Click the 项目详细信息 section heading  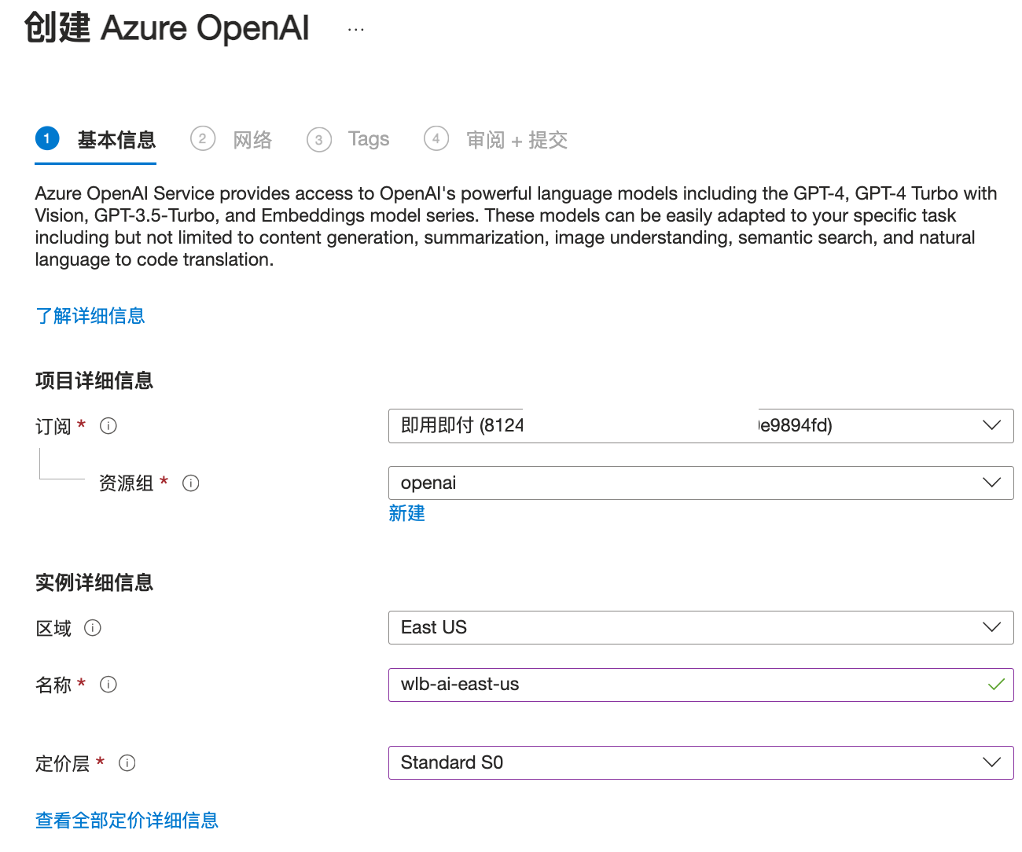pyautogui.click(x=94, y=380)
